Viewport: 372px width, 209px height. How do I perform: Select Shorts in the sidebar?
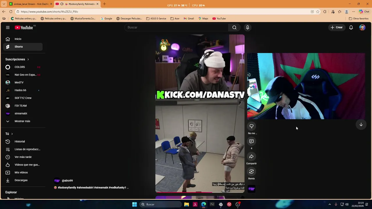click(x=23, y=47)
